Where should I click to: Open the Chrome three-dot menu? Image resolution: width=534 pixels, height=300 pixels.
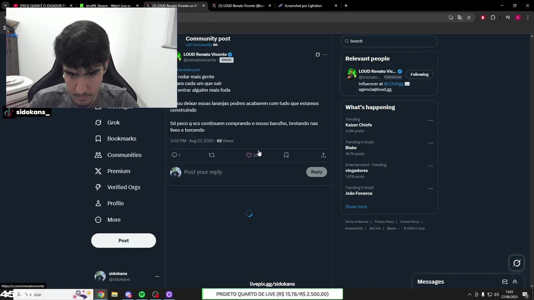[528, 17]
